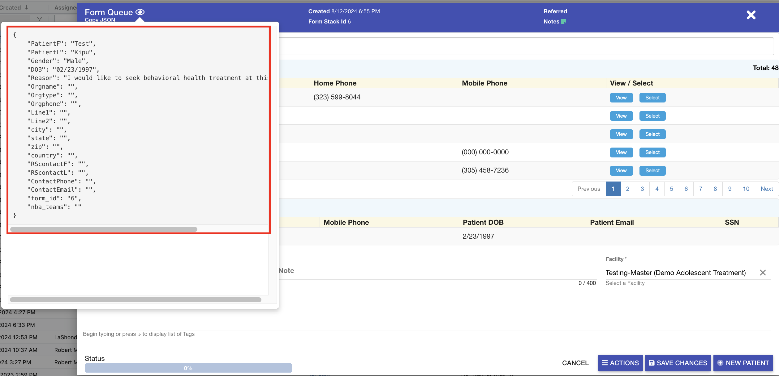Open the Select a Facility dropdown

click(x=625, y=283)
